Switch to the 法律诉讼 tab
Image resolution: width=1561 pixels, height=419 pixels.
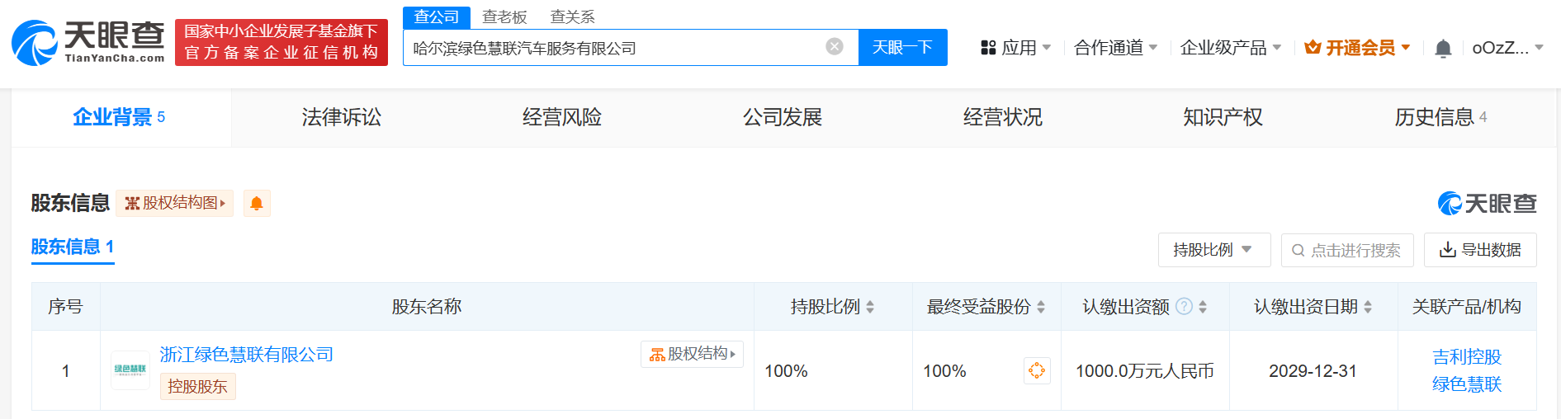pos(341,118)
